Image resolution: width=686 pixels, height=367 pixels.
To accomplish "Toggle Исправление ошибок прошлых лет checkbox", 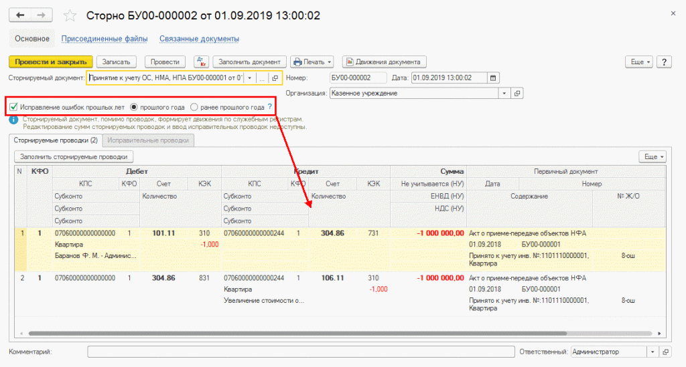I will click(x=13, y=107).
